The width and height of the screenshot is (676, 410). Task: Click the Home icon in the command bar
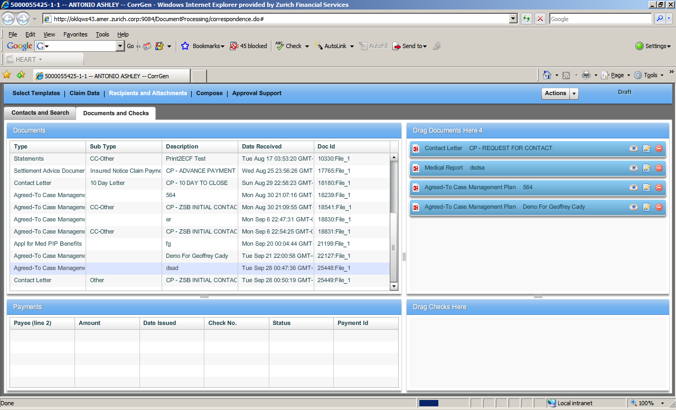(x=548, y=75)
